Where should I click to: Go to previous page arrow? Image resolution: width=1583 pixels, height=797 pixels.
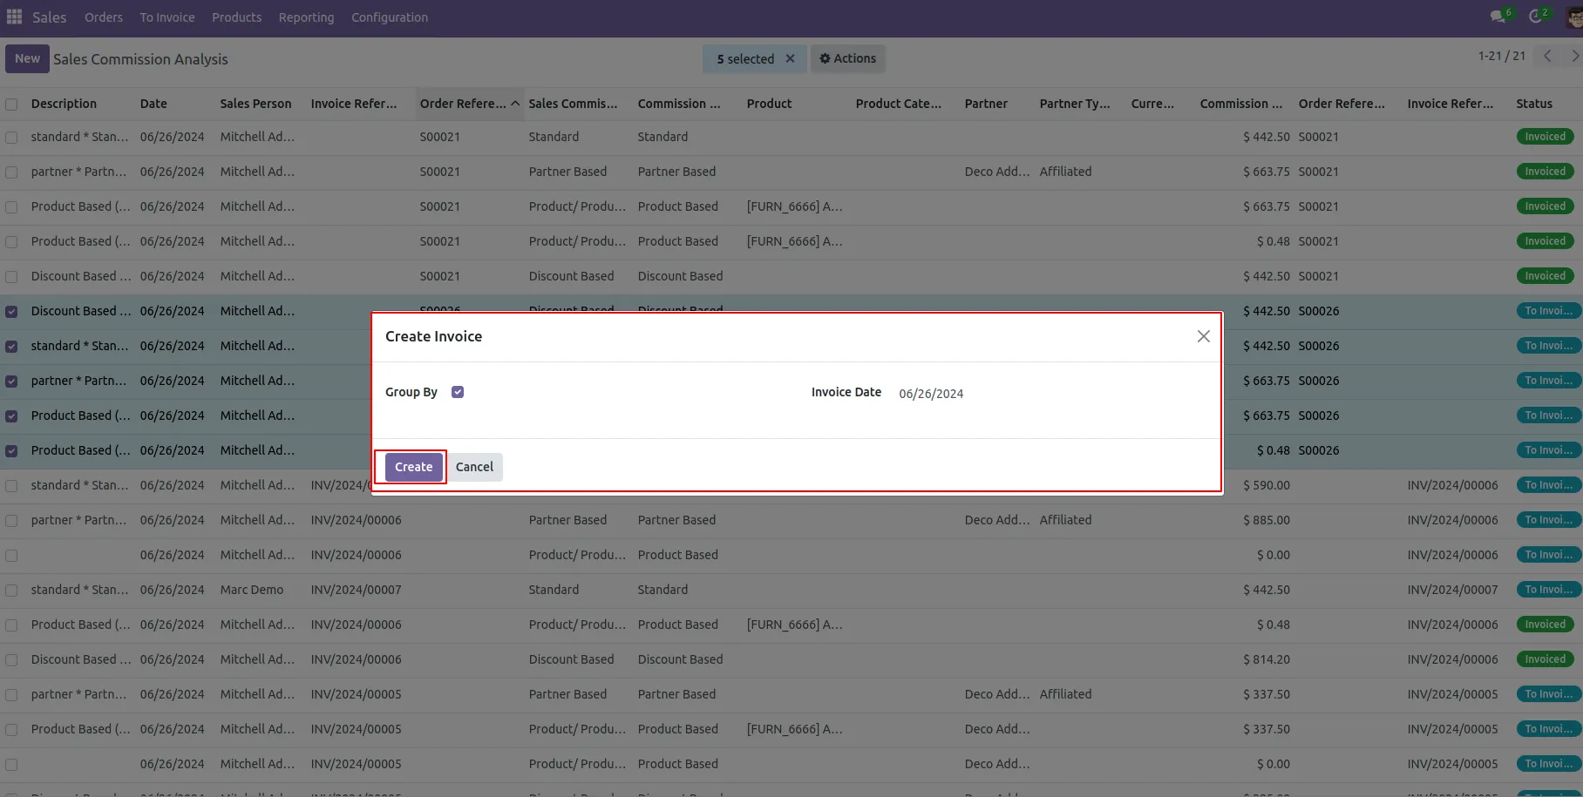(1547, 56)
